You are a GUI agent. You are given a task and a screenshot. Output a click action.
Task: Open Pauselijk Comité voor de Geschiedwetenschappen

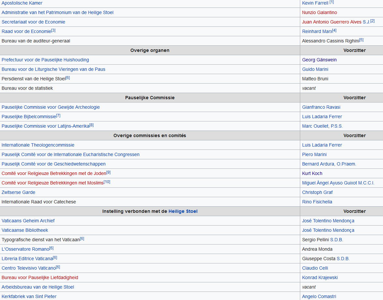pos(53,164)
